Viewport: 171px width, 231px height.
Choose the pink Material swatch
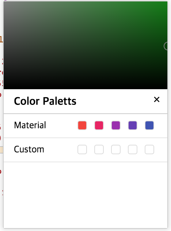point(99,125)
